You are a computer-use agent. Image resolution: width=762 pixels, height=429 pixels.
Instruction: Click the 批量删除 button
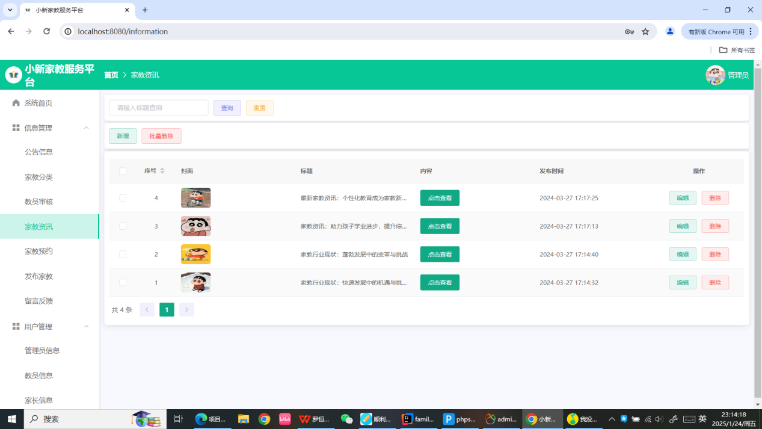click(x=161, y=136)
